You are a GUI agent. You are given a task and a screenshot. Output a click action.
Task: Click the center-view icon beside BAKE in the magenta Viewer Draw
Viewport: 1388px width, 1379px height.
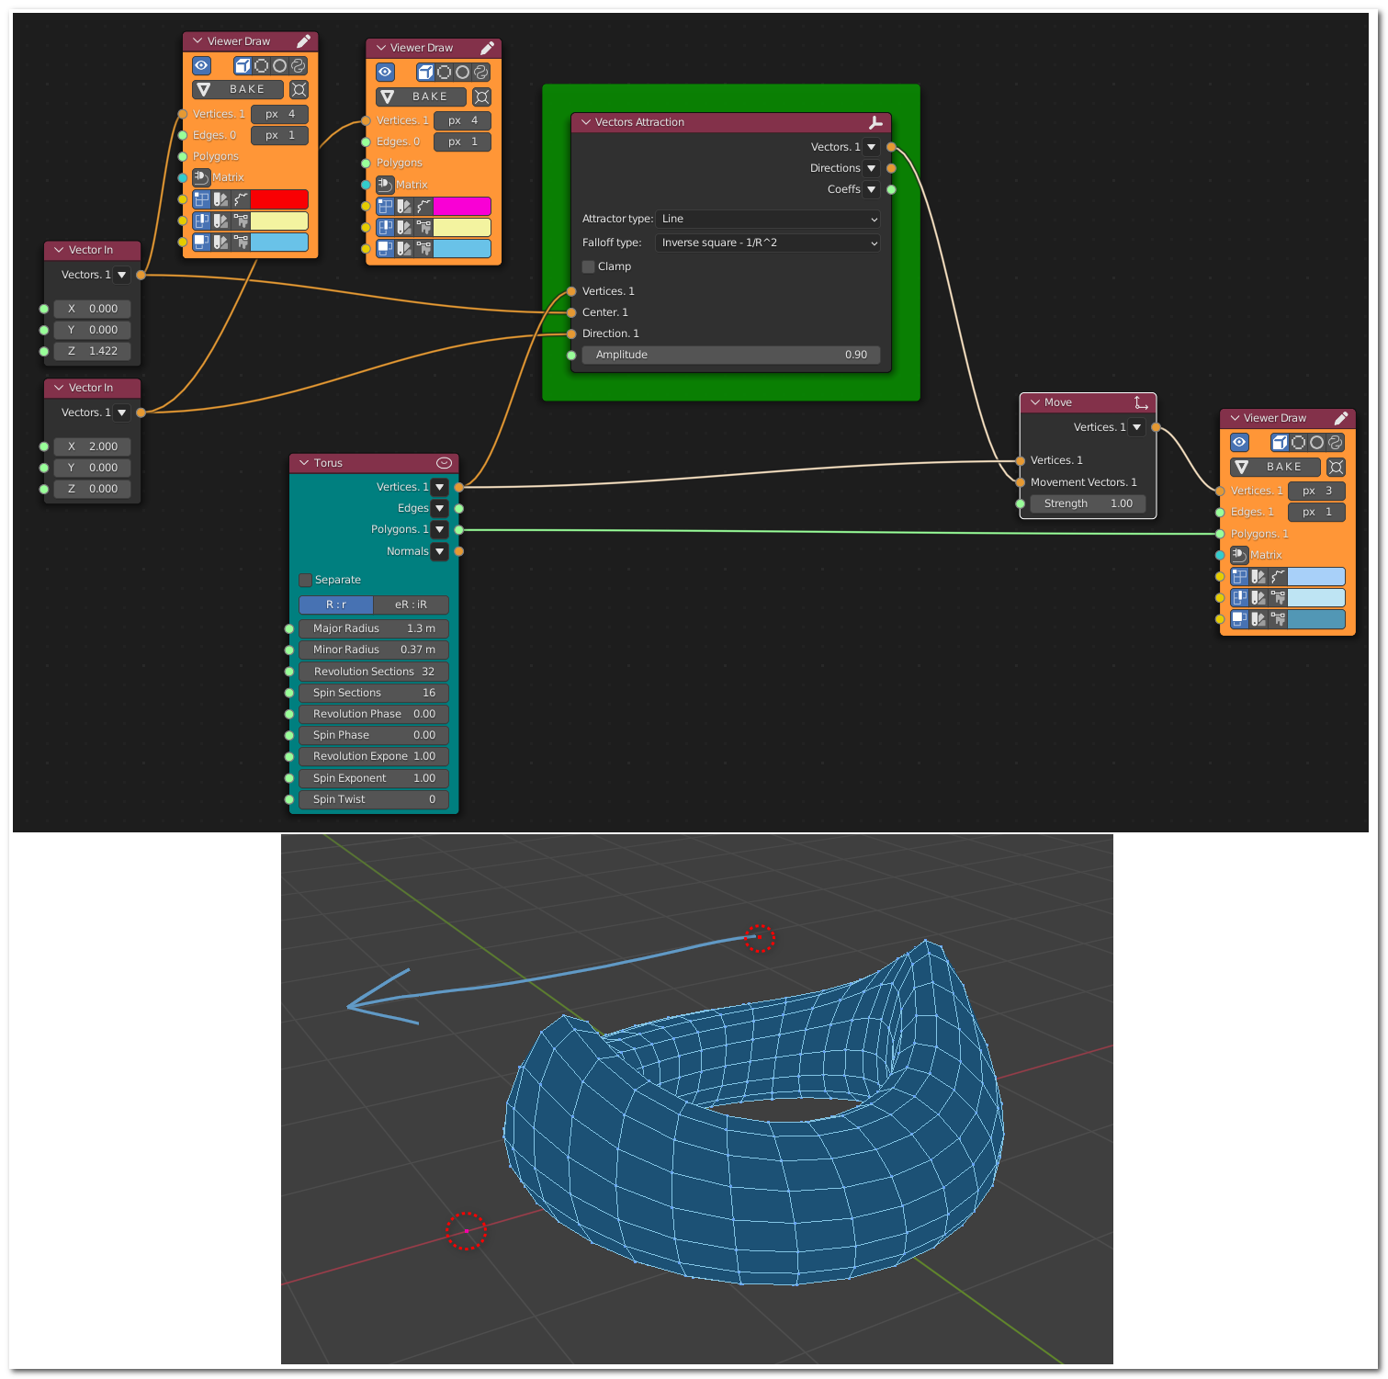tap(481, 96)
